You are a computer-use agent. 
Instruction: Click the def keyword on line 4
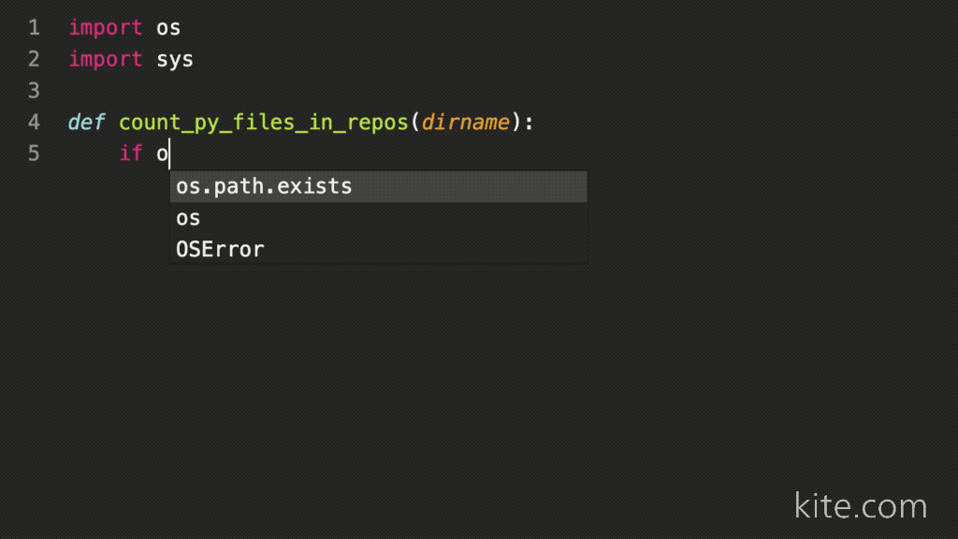pyautogui.click(x=84, y=122)
